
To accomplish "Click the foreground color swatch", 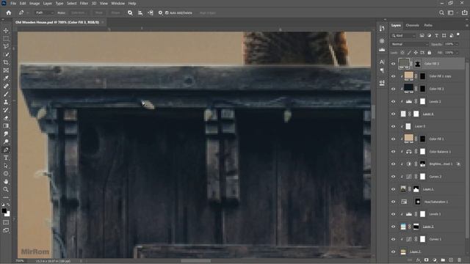I will (x=4, y=210).
